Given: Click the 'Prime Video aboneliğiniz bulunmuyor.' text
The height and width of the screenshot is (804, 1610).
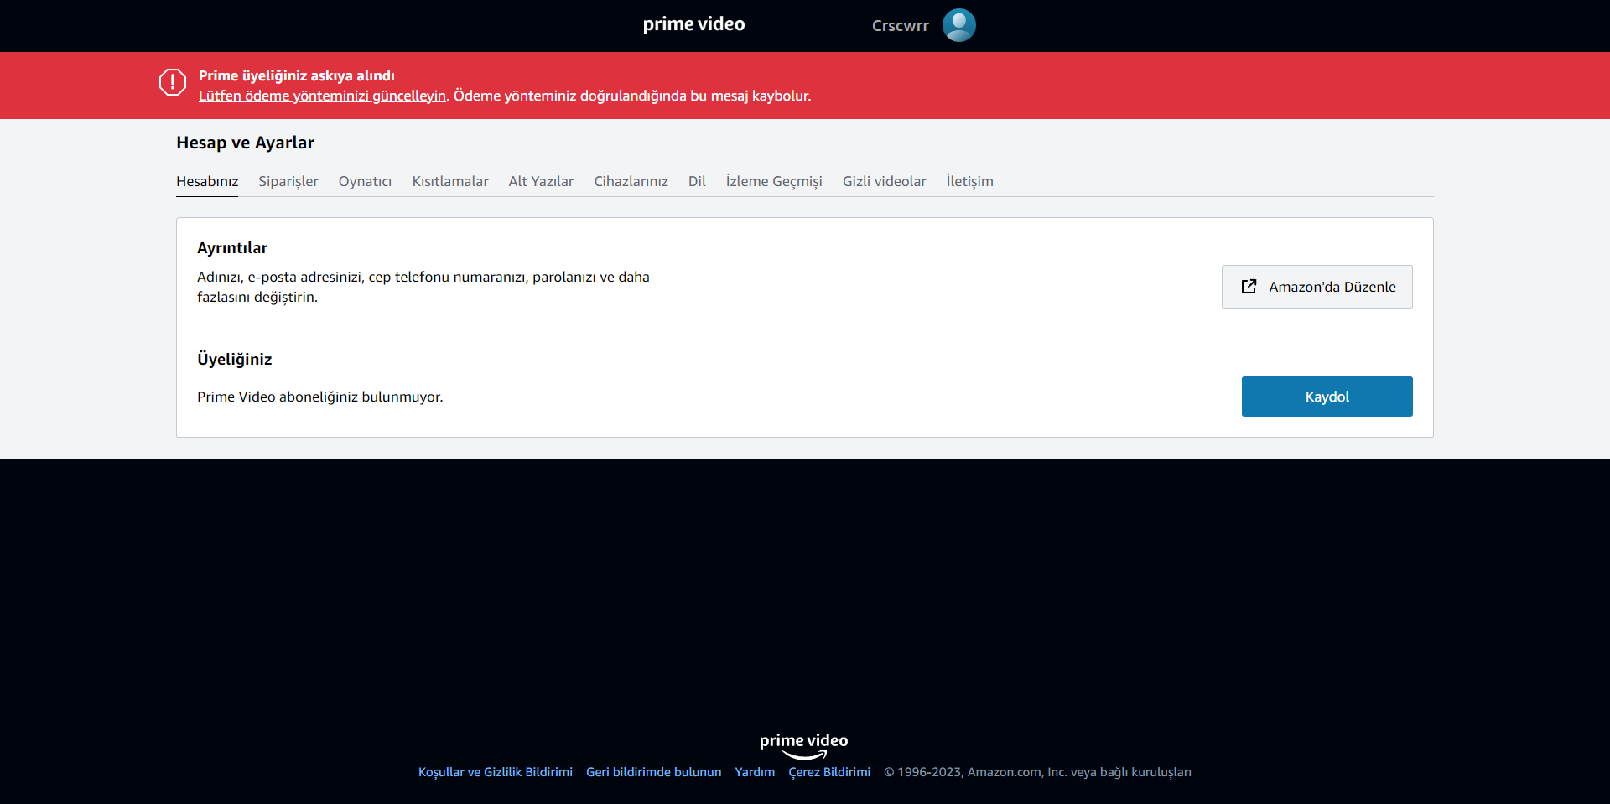Looking at the screenshot, I should (319, 397).
